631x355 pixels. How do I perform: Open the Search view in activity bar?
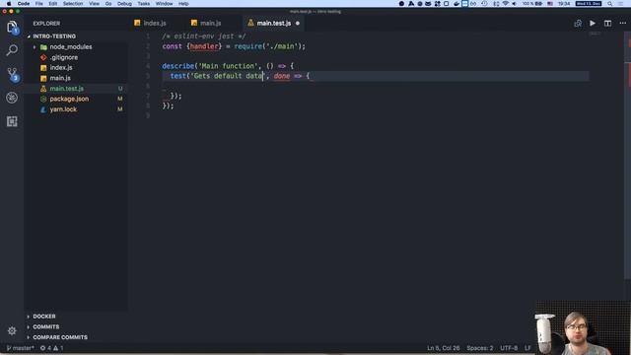click(x=12, y=50)
